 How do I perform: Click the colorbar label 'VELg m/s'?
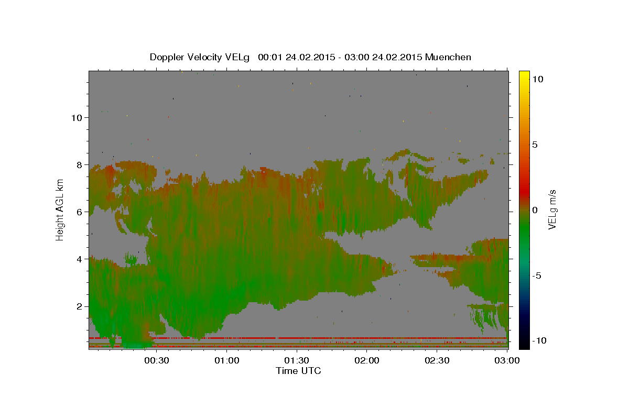tap(552, 210)
